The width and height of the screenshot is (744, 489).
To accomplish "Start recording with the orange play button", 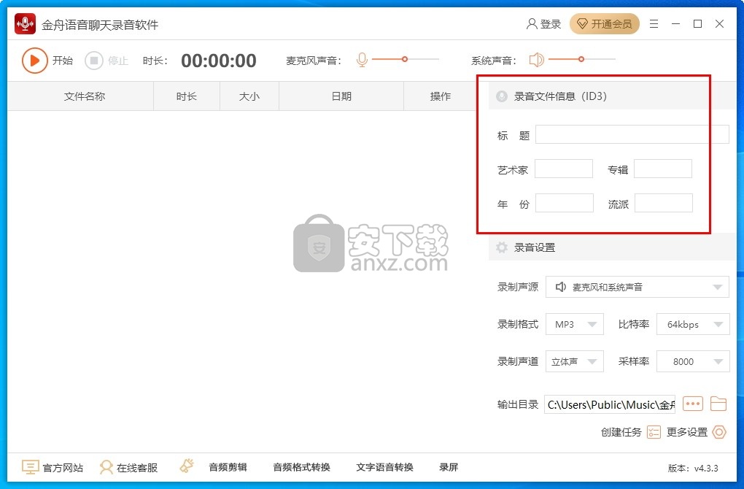I will pyautogui.click(x=34, y=61).
